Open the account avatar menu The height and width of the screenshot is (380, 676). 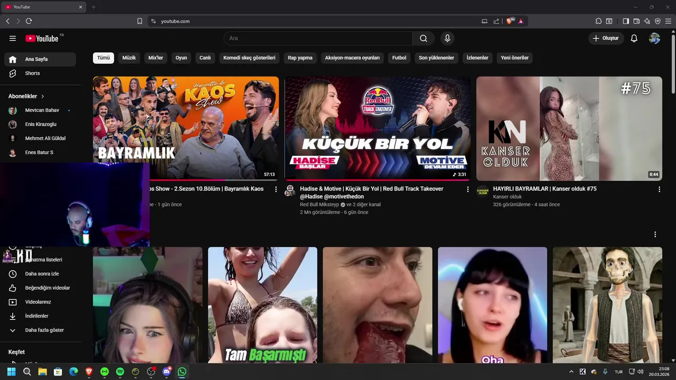tap(654, 39)
